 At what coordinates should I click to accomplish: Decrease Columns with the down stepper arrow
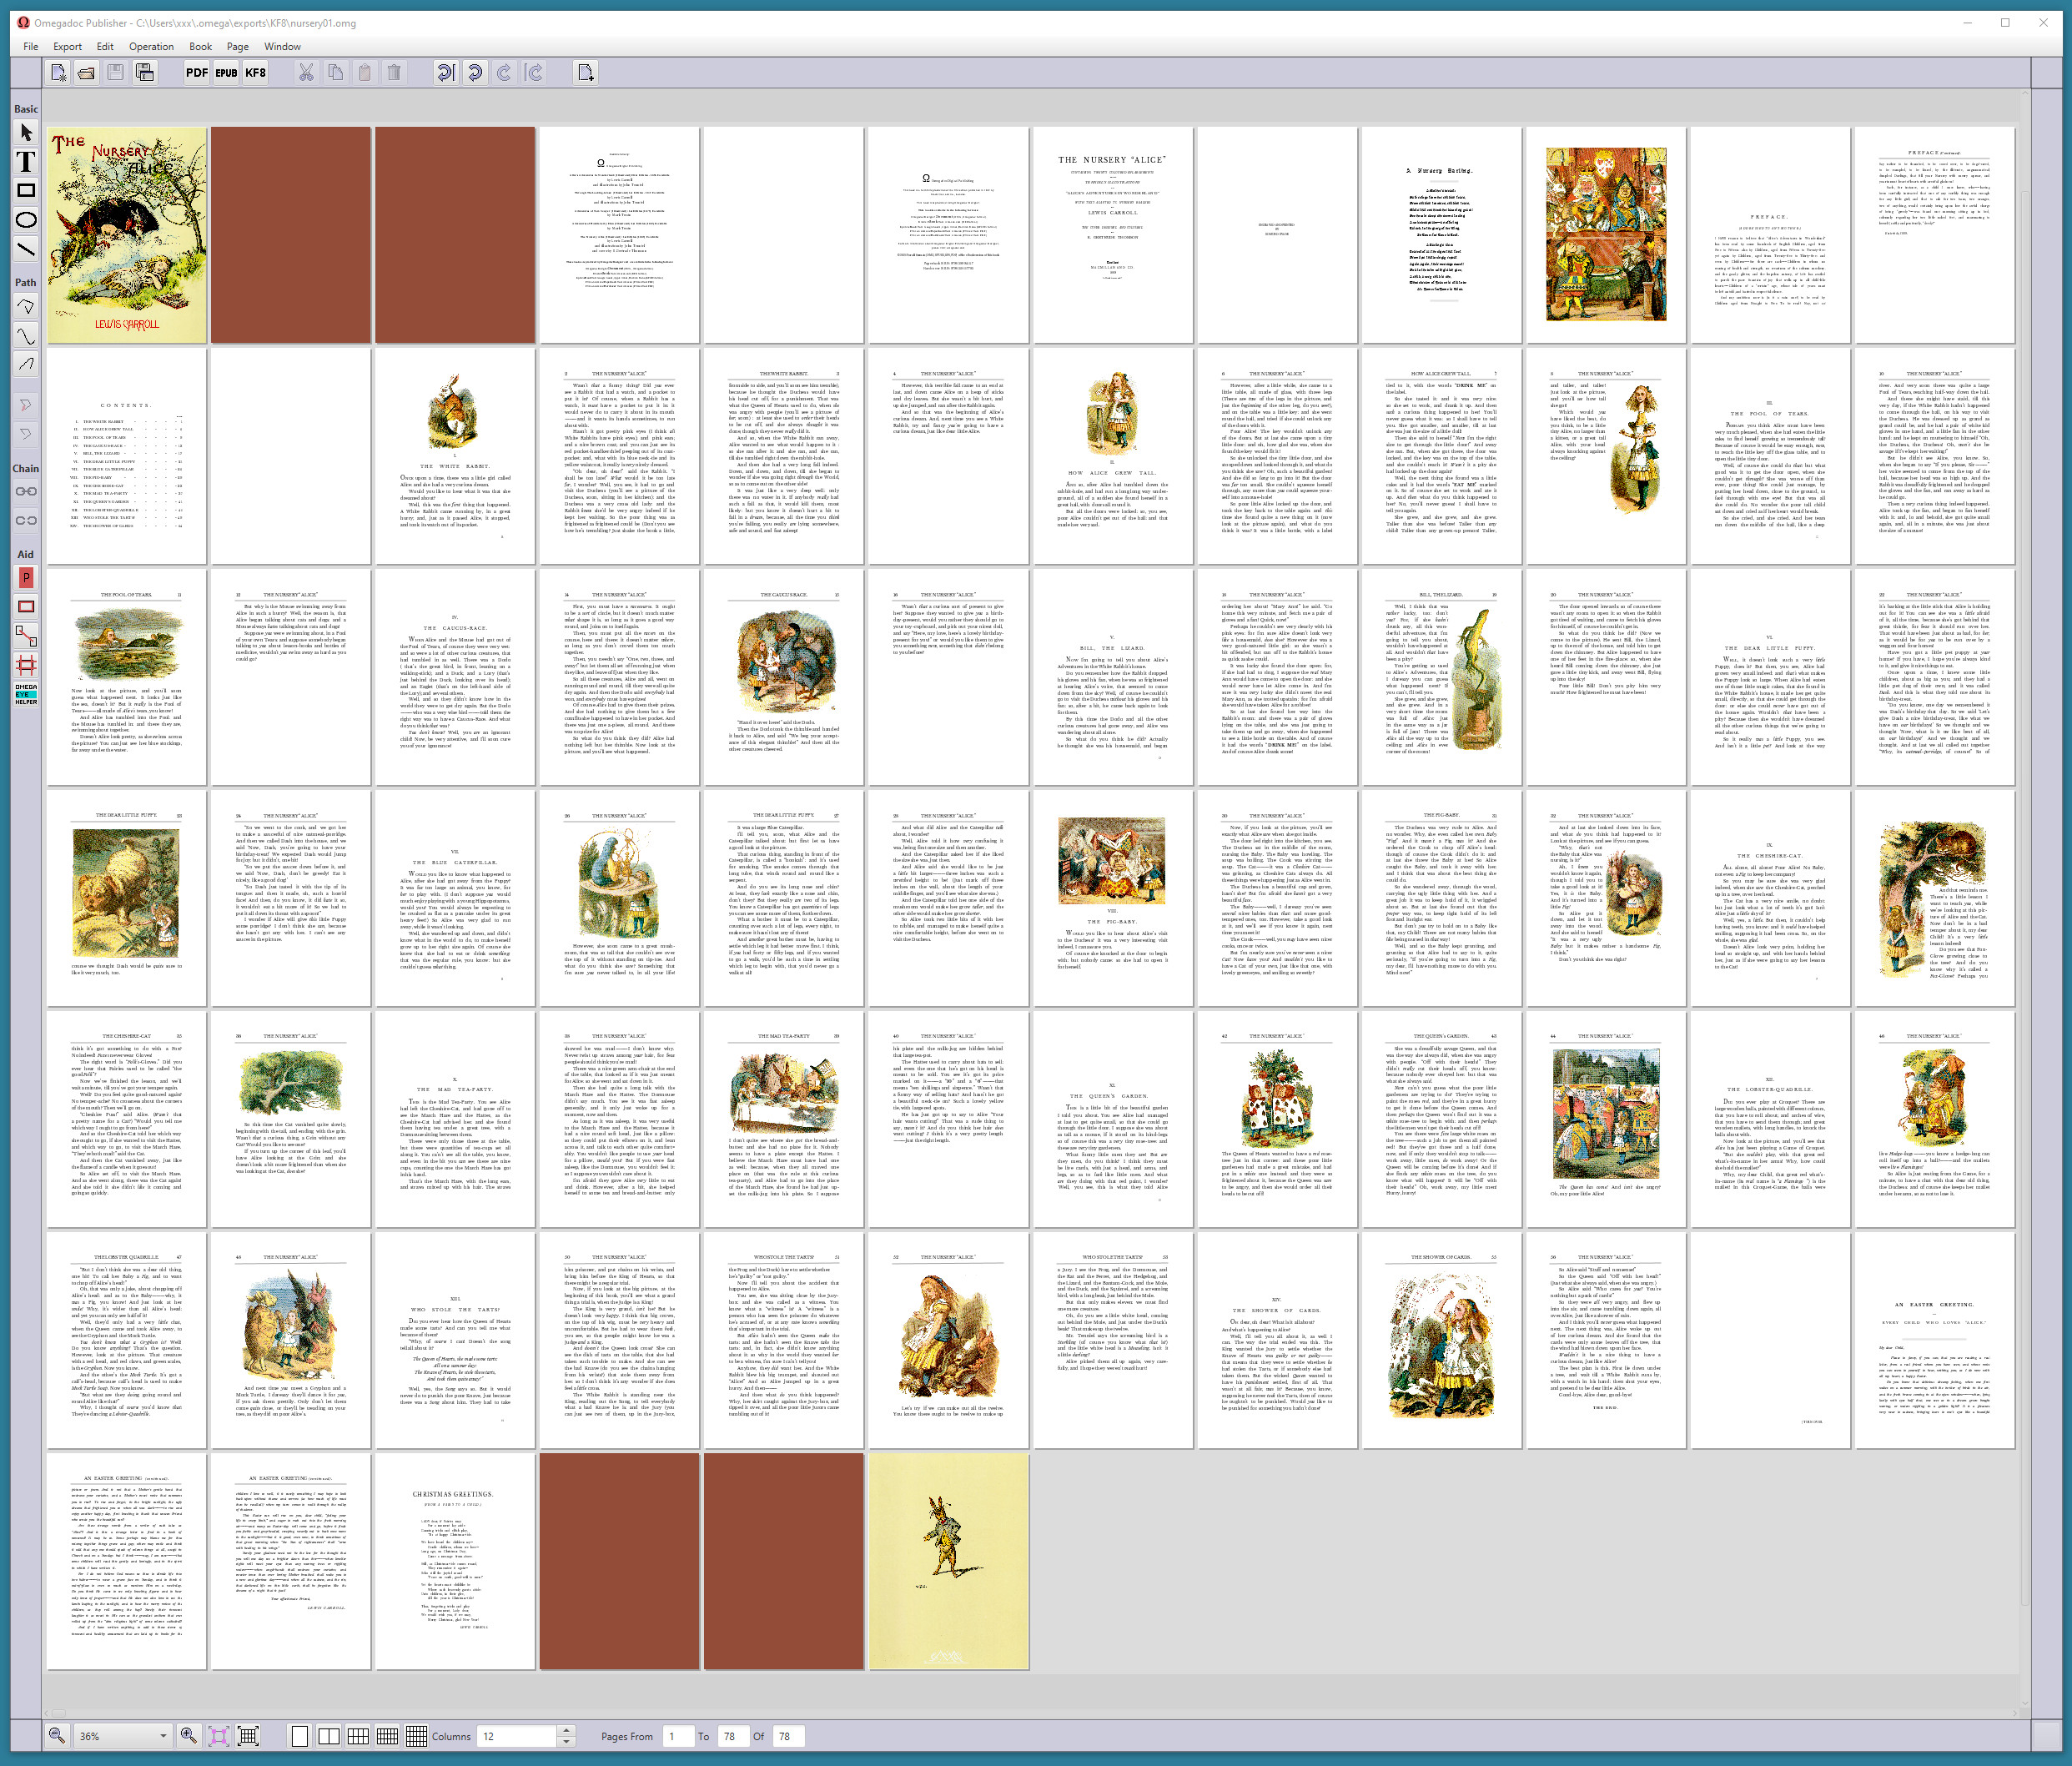pos(566,1742)
